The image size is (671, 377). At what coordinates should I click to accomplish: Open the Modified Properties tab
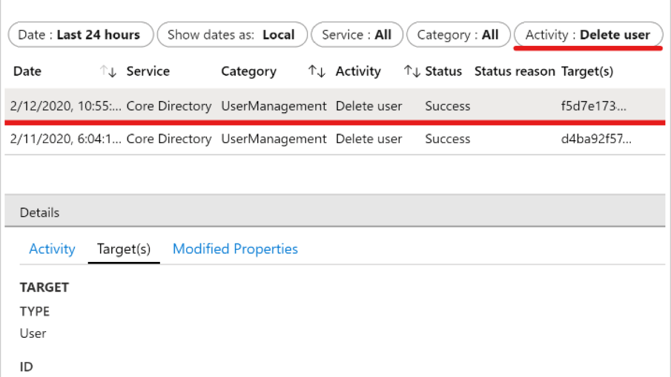(x=235, y=249)
